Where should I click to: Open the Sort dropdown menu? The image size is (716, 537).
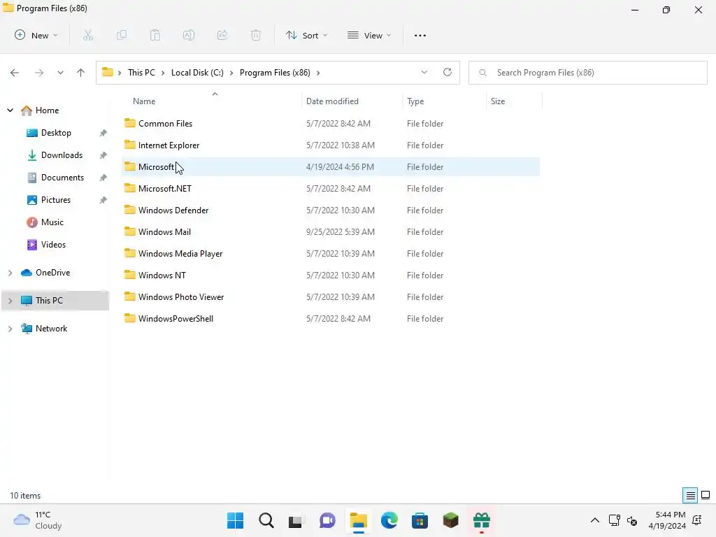[306, 35]
